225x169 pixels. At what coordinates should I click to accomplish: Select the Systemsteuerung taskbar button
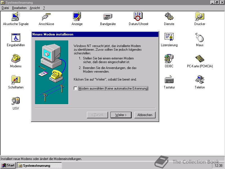[39, 165]
